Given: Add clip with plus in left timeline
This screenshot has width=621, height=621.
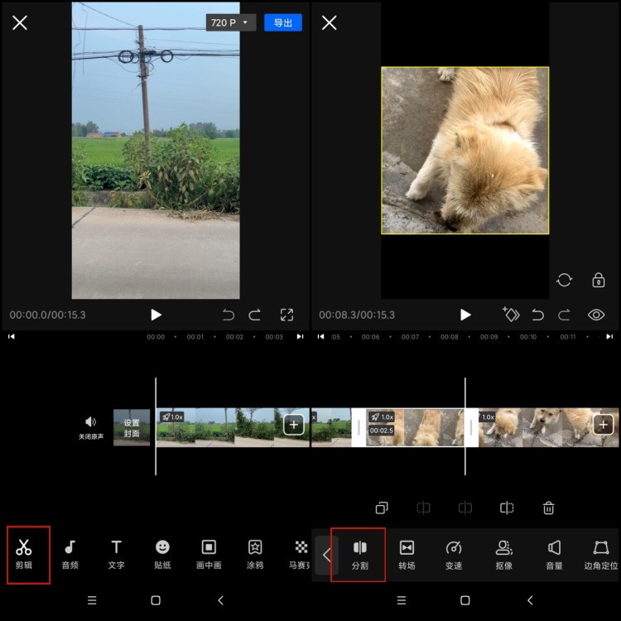Looking at the screenshot, I should 293,425.
